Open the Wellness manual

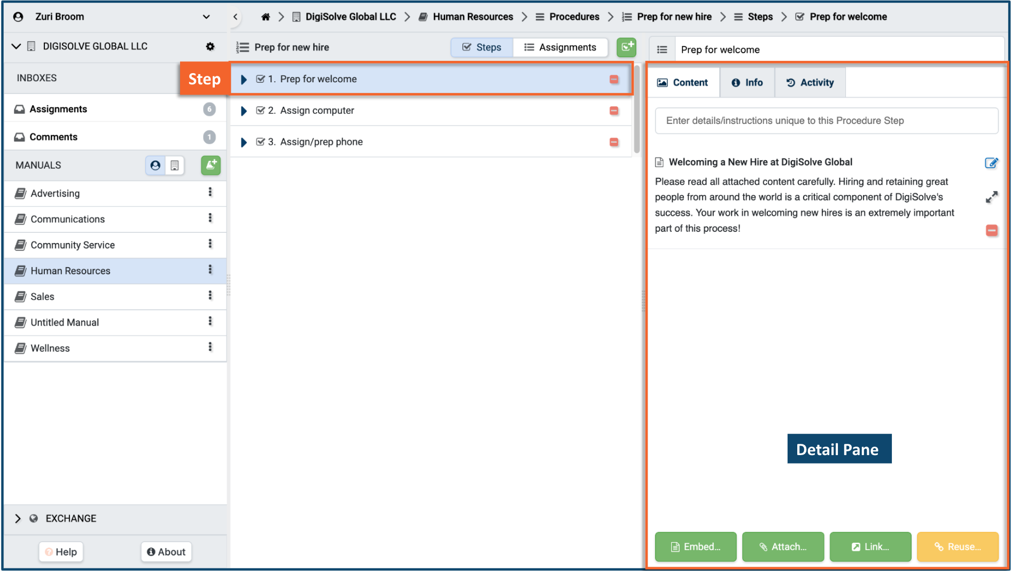(x=50, y=348)
